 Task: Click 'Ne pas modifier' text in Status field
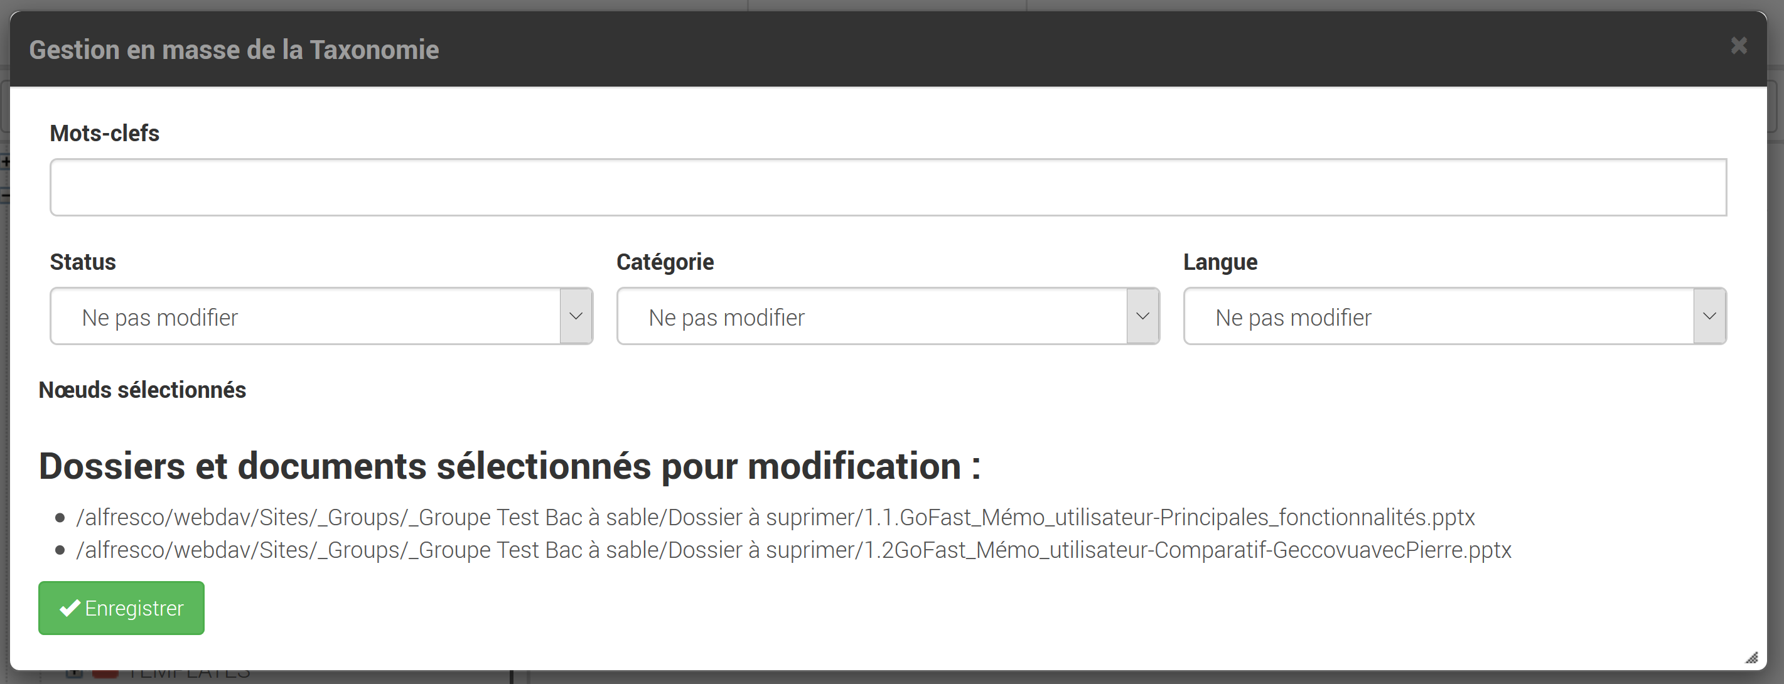coord(160,318)
